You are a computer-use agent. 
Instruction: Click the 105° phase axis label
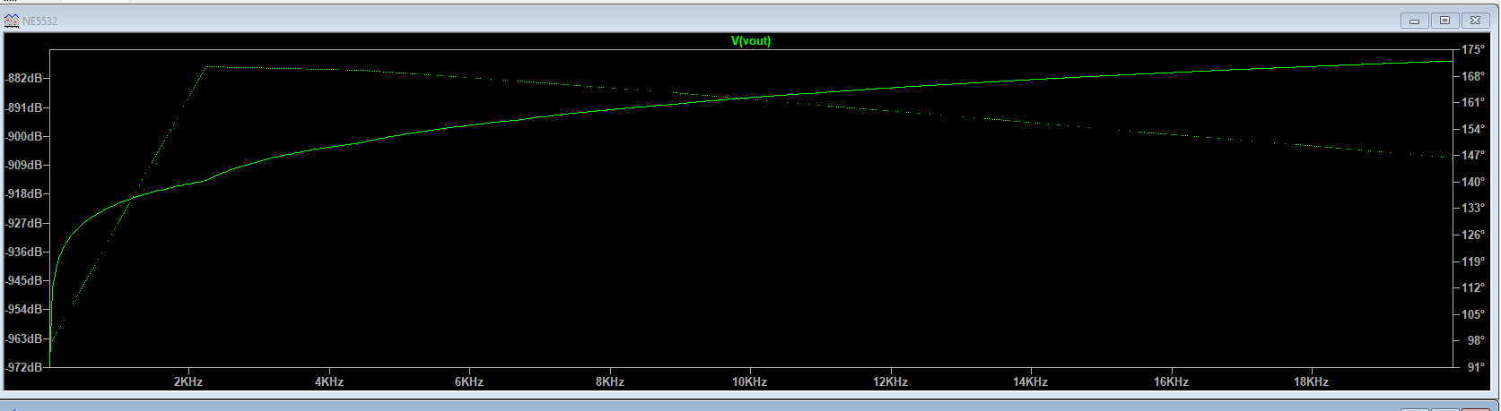[1473, 315]
